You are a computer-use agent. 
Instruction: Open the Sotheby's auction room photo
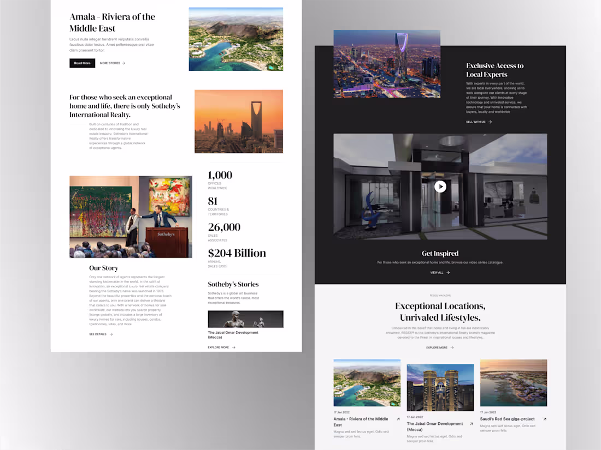click(131, 217)
